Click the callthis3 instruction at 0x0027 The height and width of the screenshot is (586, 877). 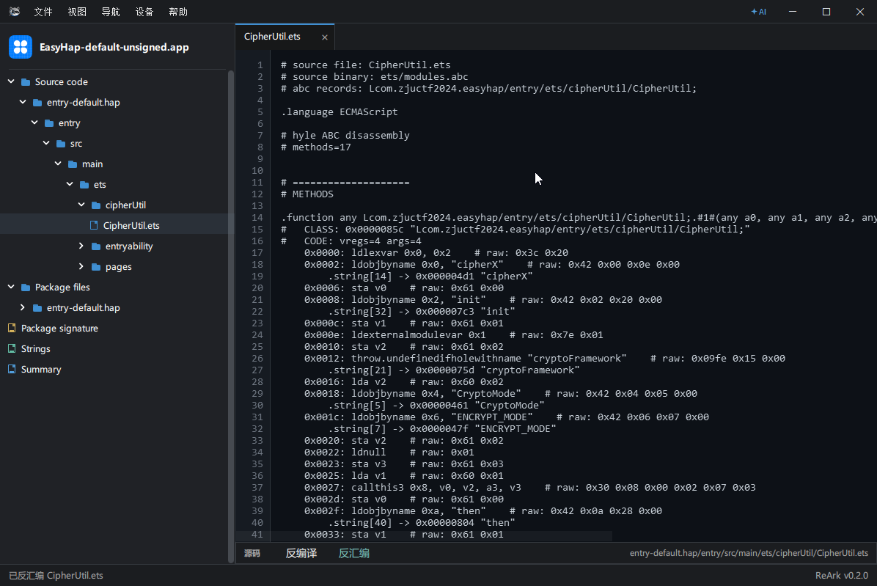point(529,488)
